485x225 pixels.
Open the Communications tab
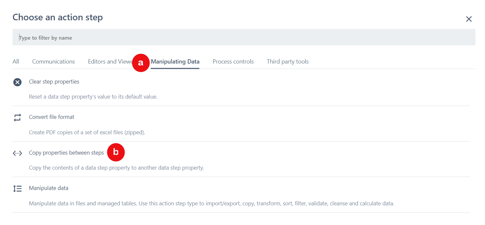[54, 62]
